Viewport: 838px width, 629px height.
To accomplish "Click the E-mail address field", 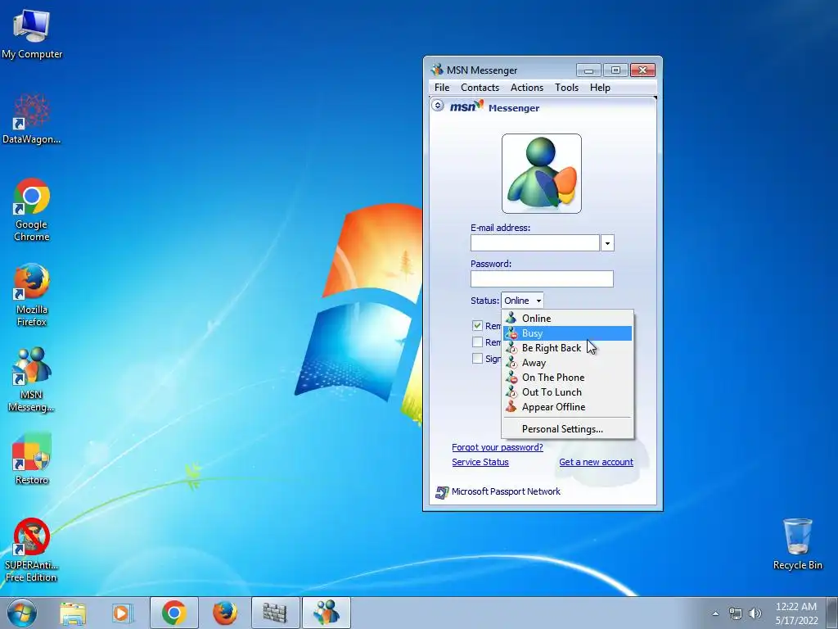I will [535, 242].
